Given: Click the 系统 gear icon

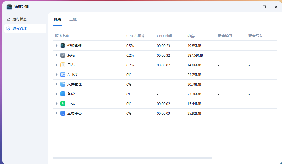Looking at the screenshot, I should (63, 55).
